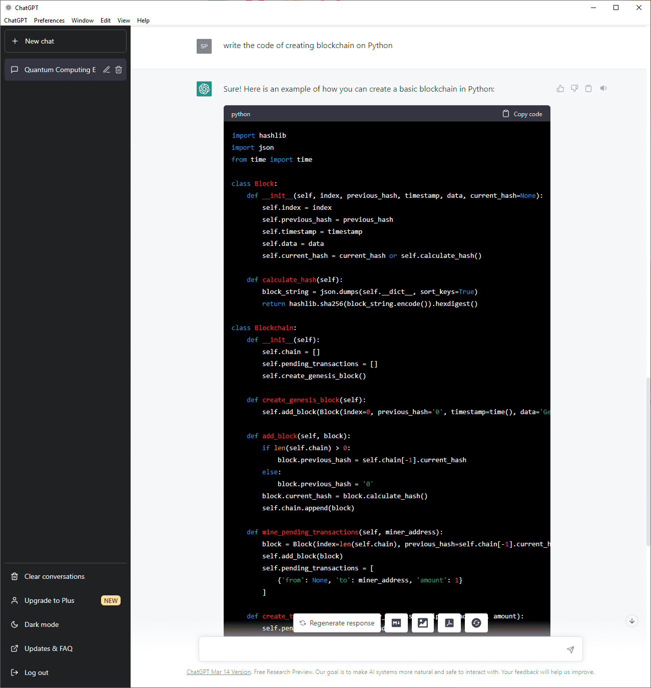Screen dimensions: 651x688
Task: Click the round refresh icon button
Action: pyautogui.click(x=476, y=623)
